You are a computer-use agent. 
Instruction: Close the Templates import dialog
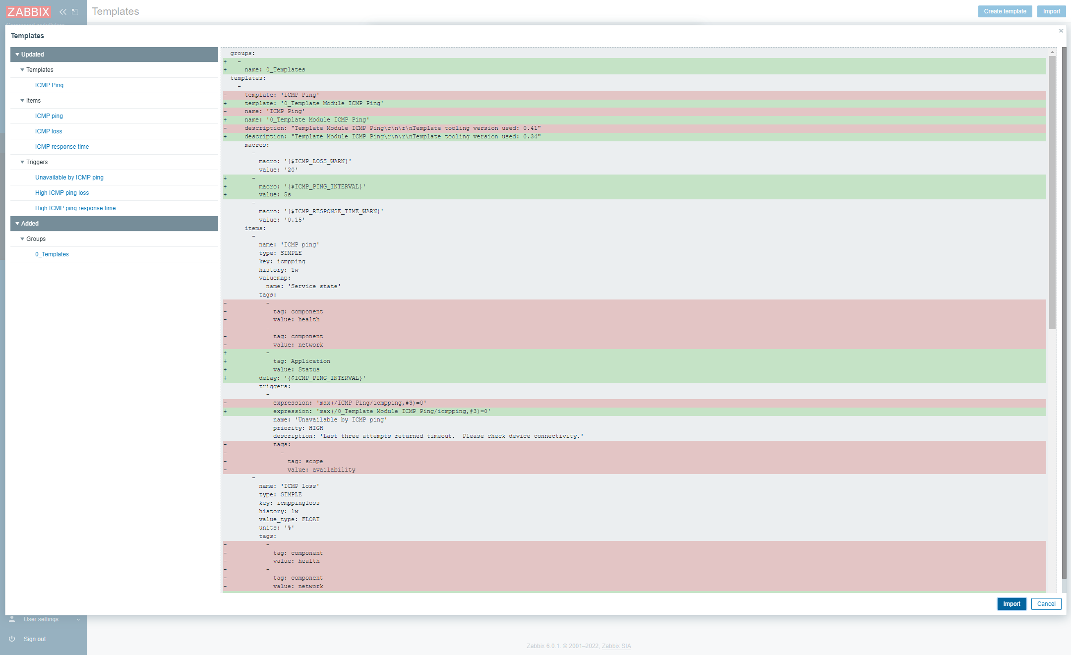1061,31
